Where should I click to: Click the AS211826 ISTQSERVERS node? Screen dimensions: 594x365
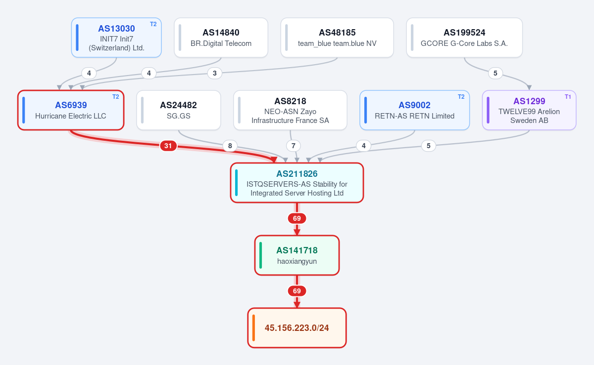(x=297, y=183)
